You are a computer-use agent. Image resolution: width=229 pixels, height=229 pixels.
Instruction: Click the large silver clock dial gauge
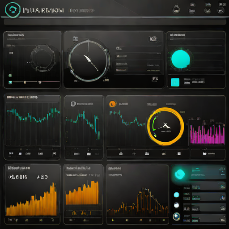89,61
